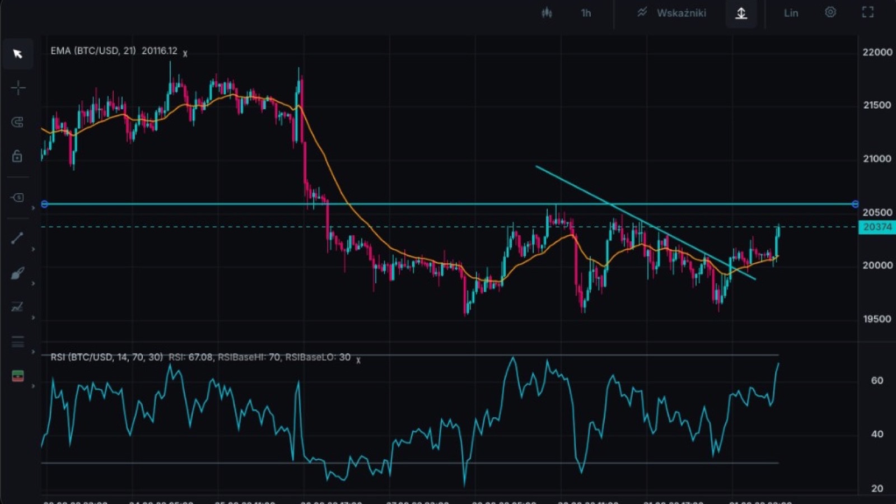Select the price label tool
The height and width of the screenshot is (504, 896).
tap(17, 197)
